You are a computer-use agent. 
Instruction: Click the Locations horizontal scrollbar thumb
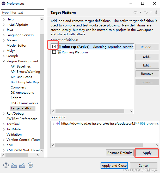coord(99,146)
